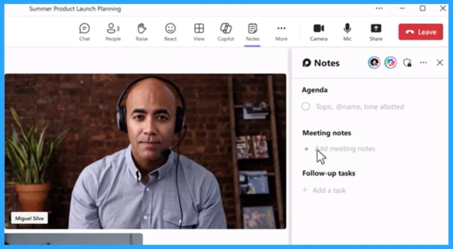This screenshot has height=249, width=453.
Task: Check the empty agenda item circle
Action: (x=306, y=106)
